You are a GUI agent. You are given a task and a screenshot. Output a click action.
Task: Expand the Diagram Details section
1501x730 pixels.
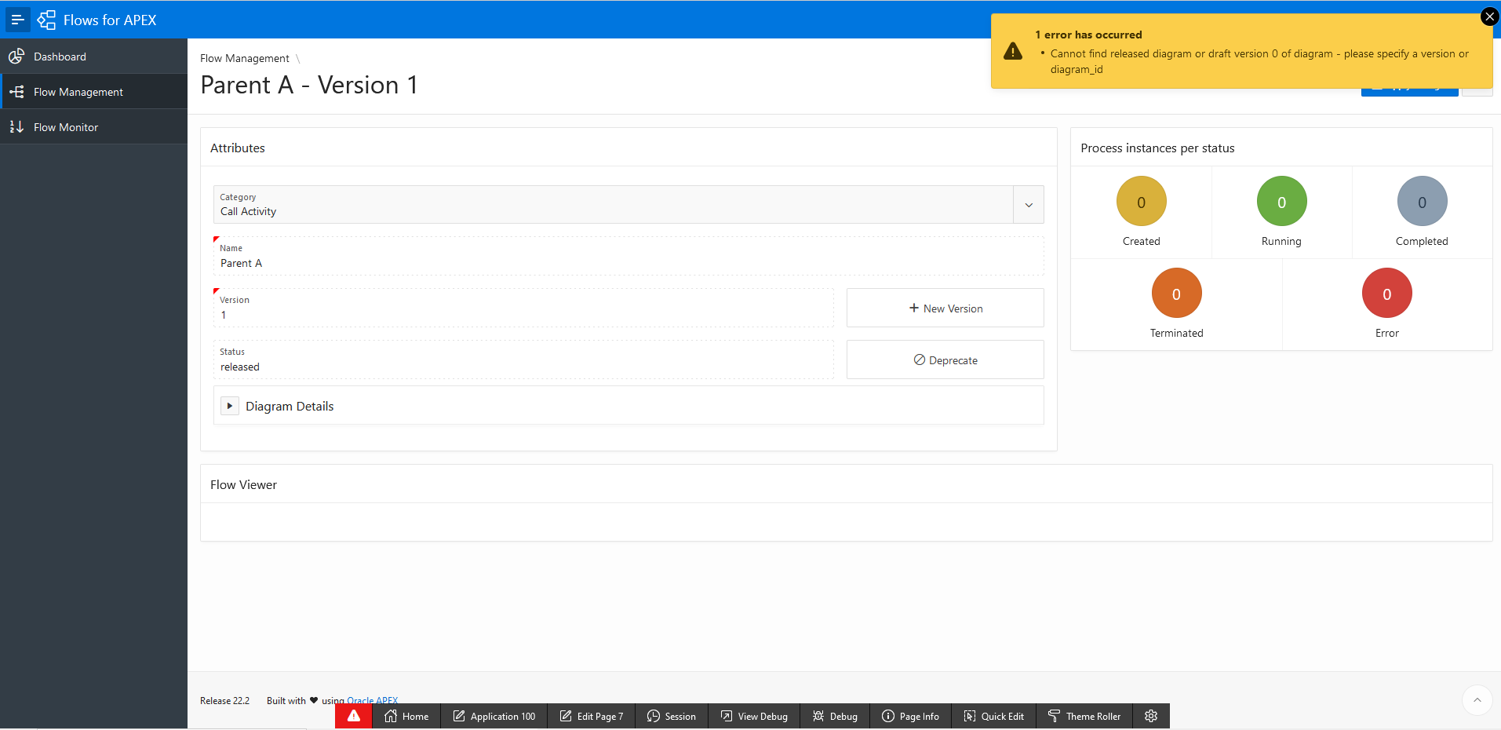(x=229, y=406)
